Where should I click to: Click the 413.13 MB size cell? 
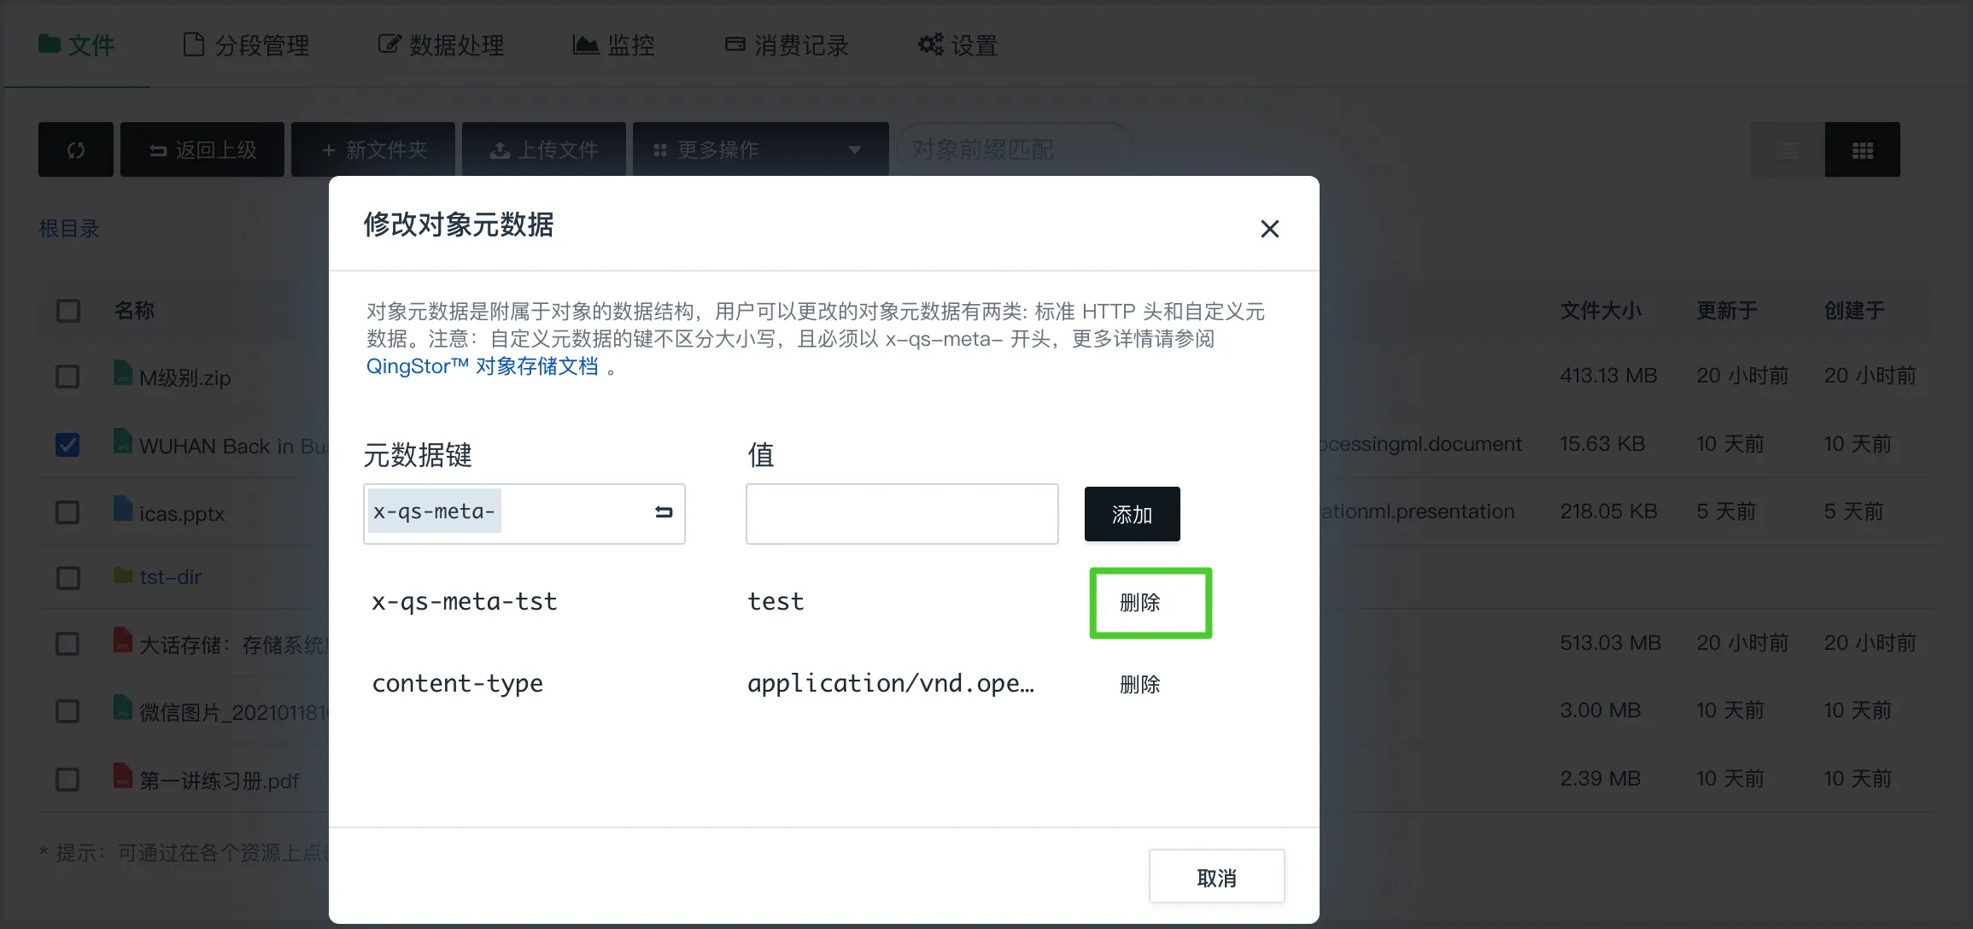tap(1608, 376)
